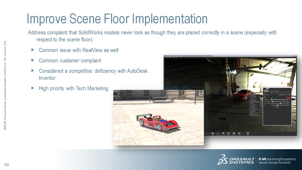Click the Metal coverage slider handle
The width and height of the screenshot is (302, 170).
pyautogui.click(x=280, y=103)
